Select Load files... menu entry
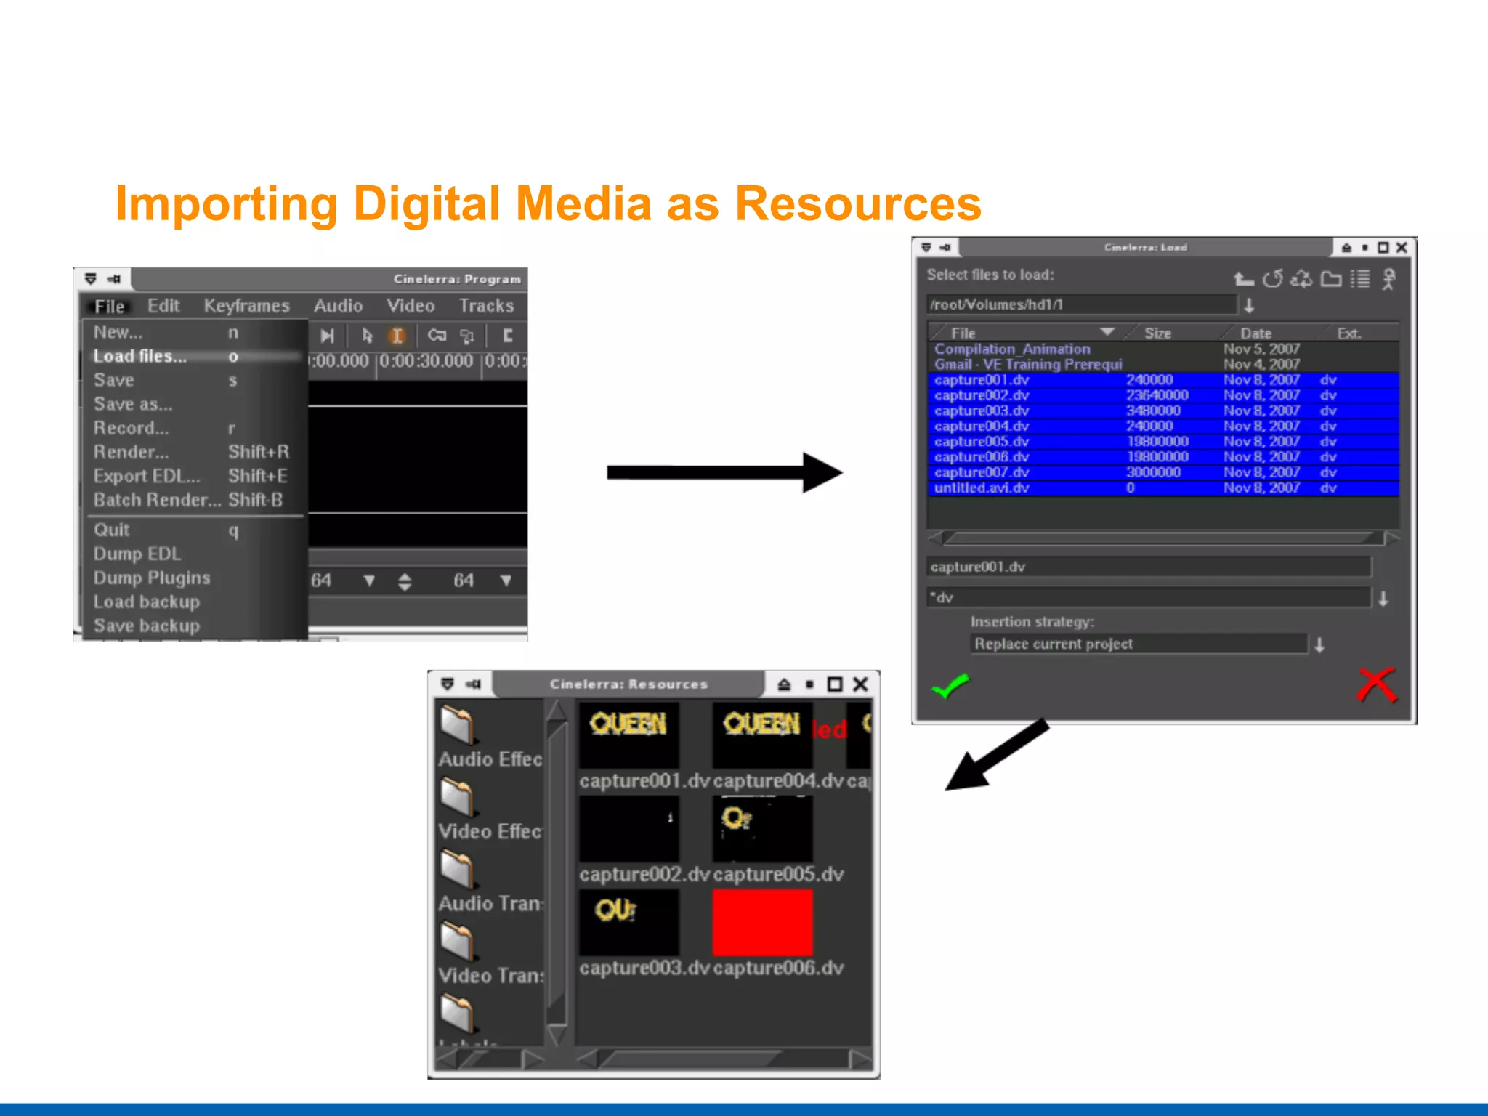The image size is (1488, 1116). pos(193,356)
